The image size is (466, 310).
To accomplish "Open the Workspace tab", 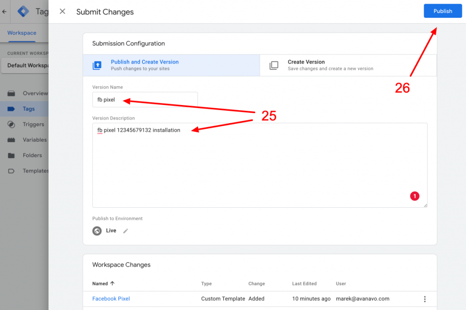I will click(22, 33).
